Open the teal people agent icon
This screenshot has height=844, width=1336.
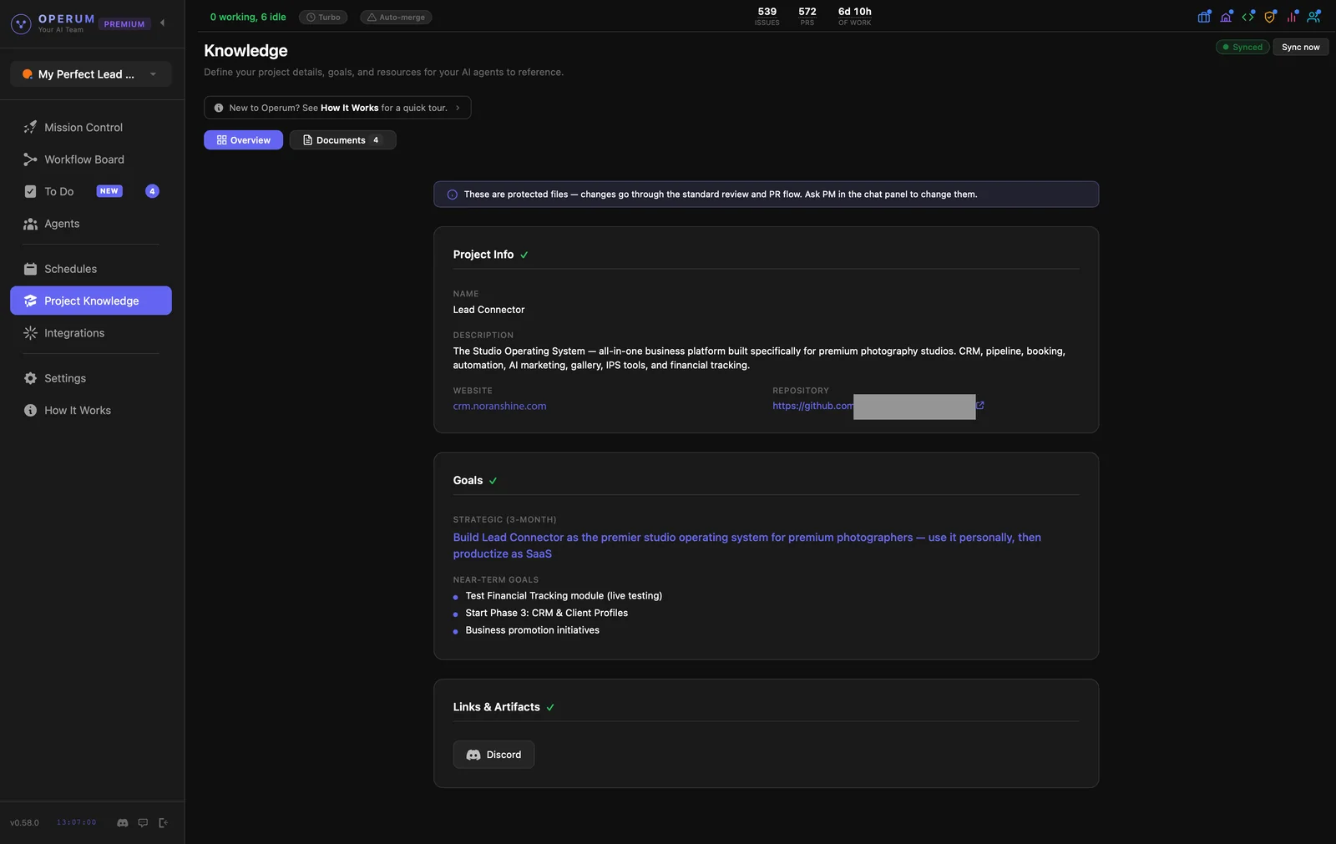pos(1314,17)
